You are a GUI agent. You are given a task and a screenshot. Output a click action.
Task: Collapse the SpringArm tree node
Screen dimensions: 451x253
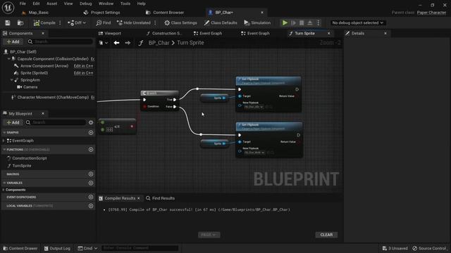pyautogui.click(x=12, y=80)
